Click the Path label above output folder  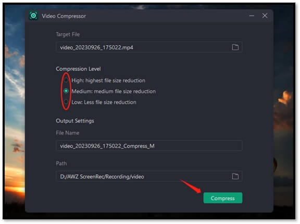(x=61, y=164)
